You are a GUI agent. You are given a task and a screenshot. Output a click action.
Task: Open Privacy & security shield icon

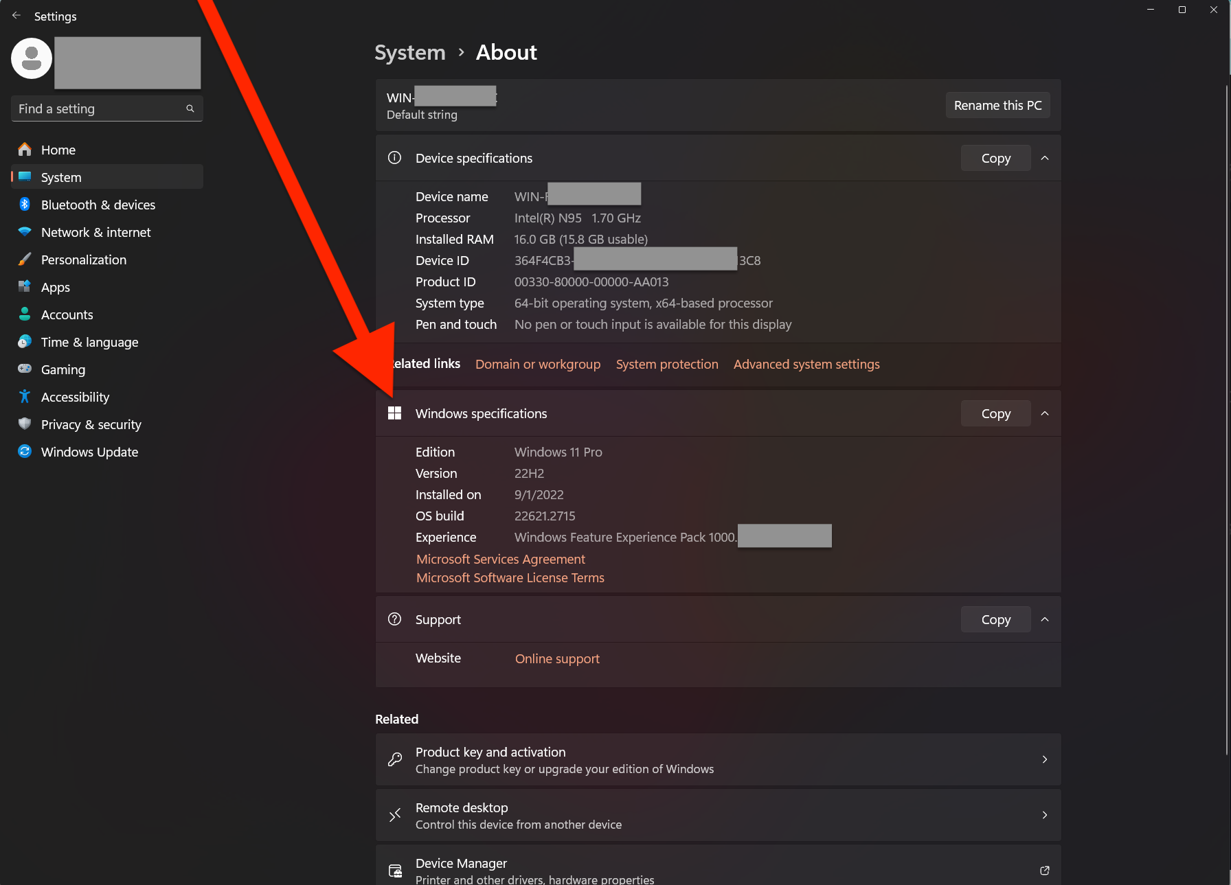[x=25, y=424]
